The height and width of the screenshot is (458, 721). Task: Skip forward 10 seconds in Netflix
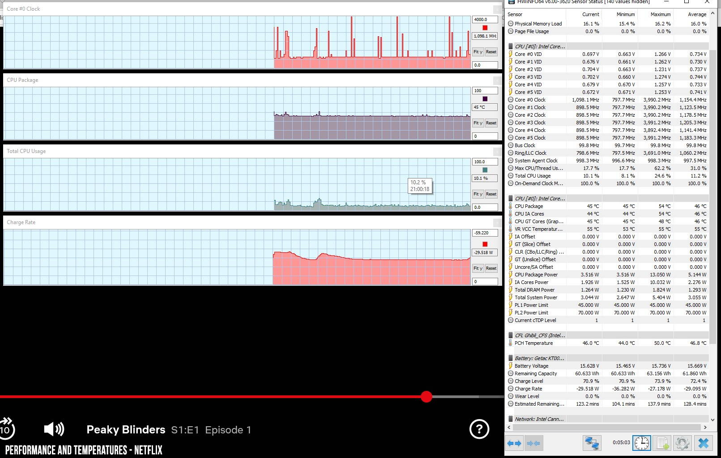pyautogui.click(x=7, y=429)
